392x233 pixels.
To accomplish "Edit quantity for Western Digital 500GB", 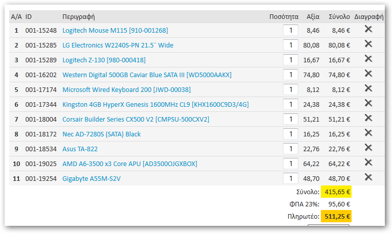I will pyautogui.click(x=291, y=75).
